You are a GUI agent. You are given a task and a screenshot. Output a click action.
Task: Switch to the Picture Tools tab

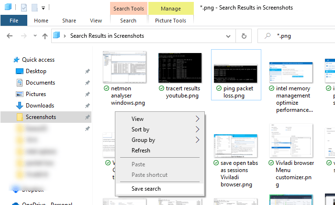[x=170, y=21]
